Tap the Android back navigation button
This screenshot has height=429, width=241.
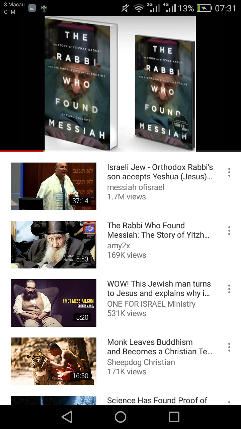coord(67,417)
